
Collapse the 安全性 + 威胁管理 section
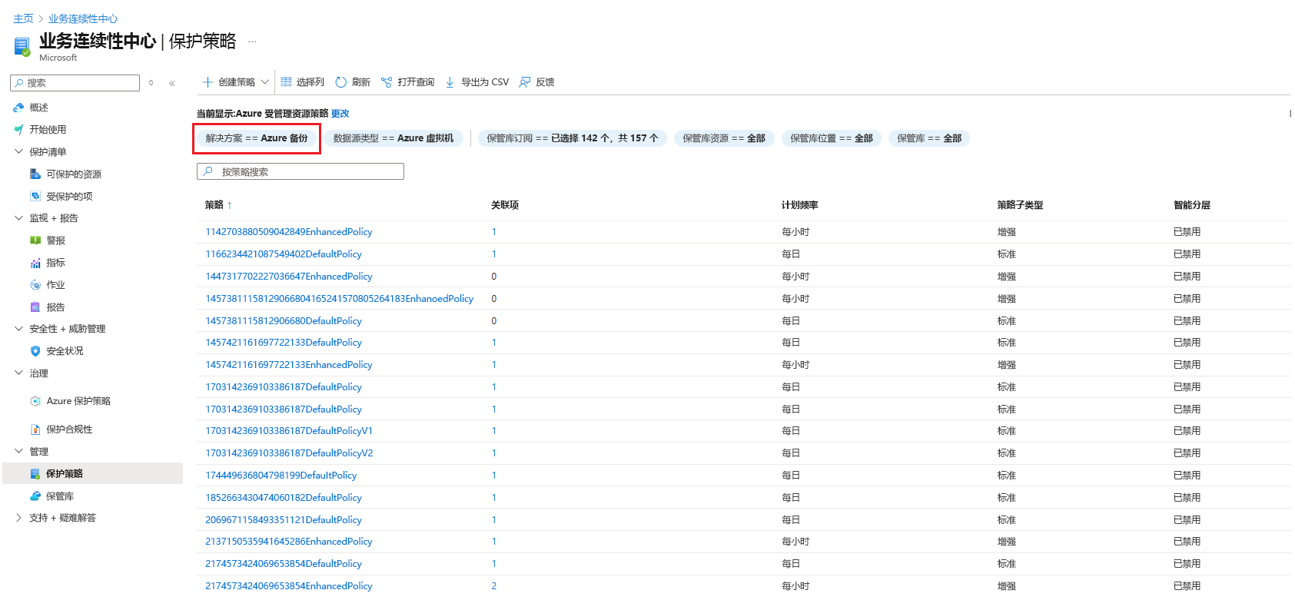[18, 329]
